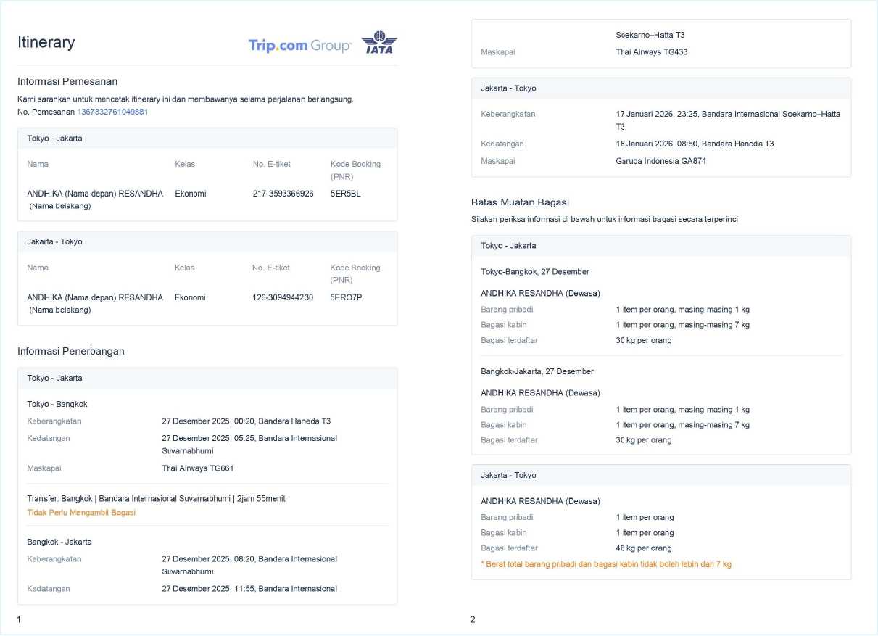
Task: Click the Informasi Pemesanan section heading
Action: [67, 81]
